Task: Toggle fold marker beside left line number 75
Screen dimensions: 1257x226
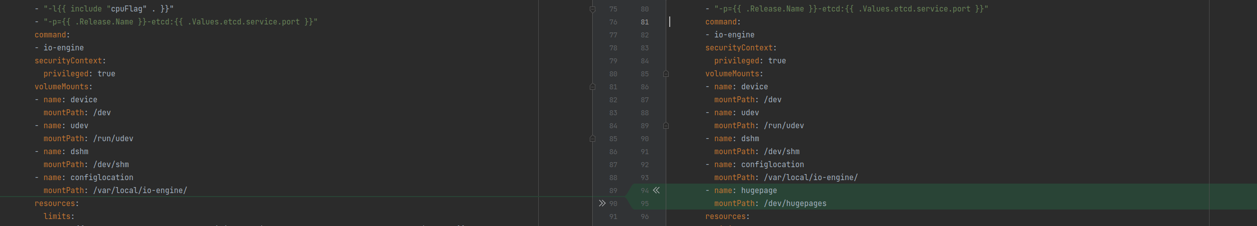Action: pyautogui.click(x=593, y=9)
